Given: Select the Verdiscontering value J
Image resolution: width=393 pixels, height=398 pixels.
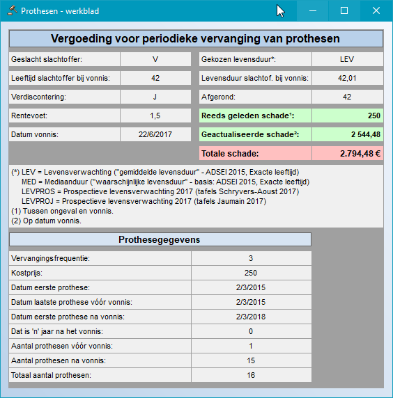Looking at the screenshot, I should (x=155, y=97).
